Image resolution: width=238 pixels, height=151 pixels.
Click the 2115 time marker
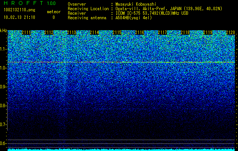coord(117,32)
